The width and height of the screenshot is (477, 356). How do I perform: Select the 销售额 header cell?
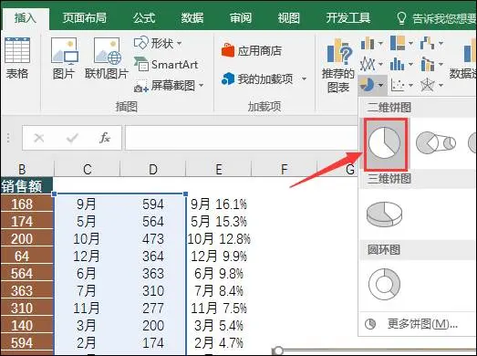pos(26,186)
